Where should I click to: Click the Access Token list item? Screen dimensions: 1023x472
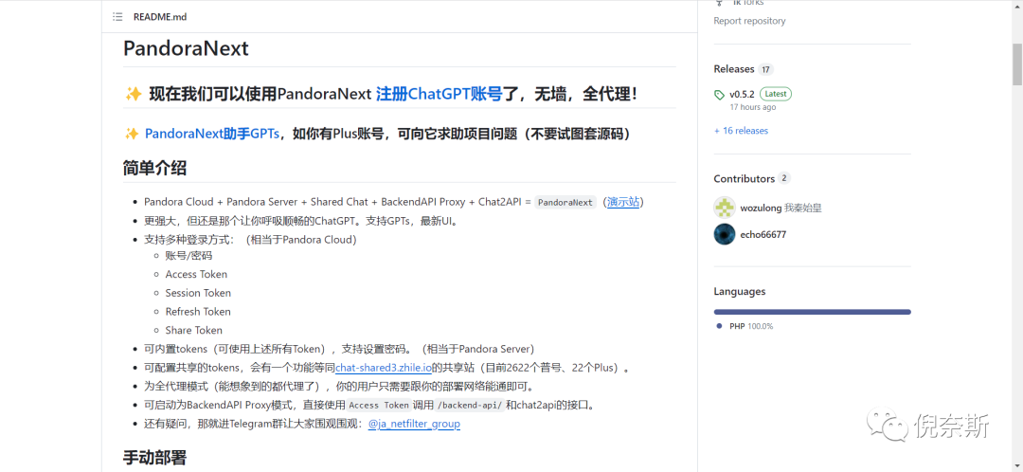pyautogui.click(x=196, y=274)
